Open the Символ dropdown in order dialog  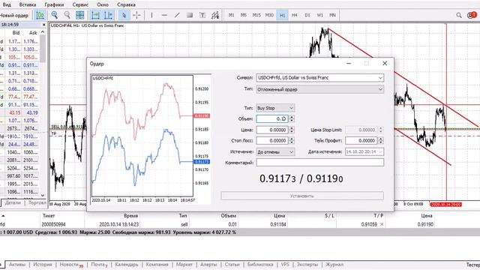[x=320, y=78]
